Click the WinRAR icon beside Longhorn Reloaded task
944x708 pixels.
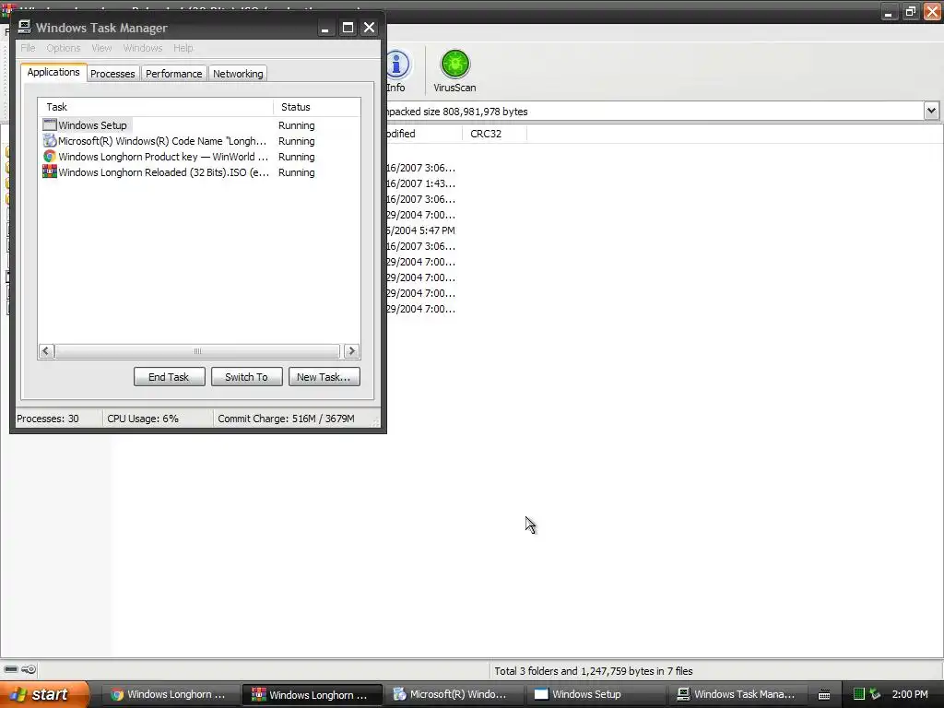click(50, 172)
